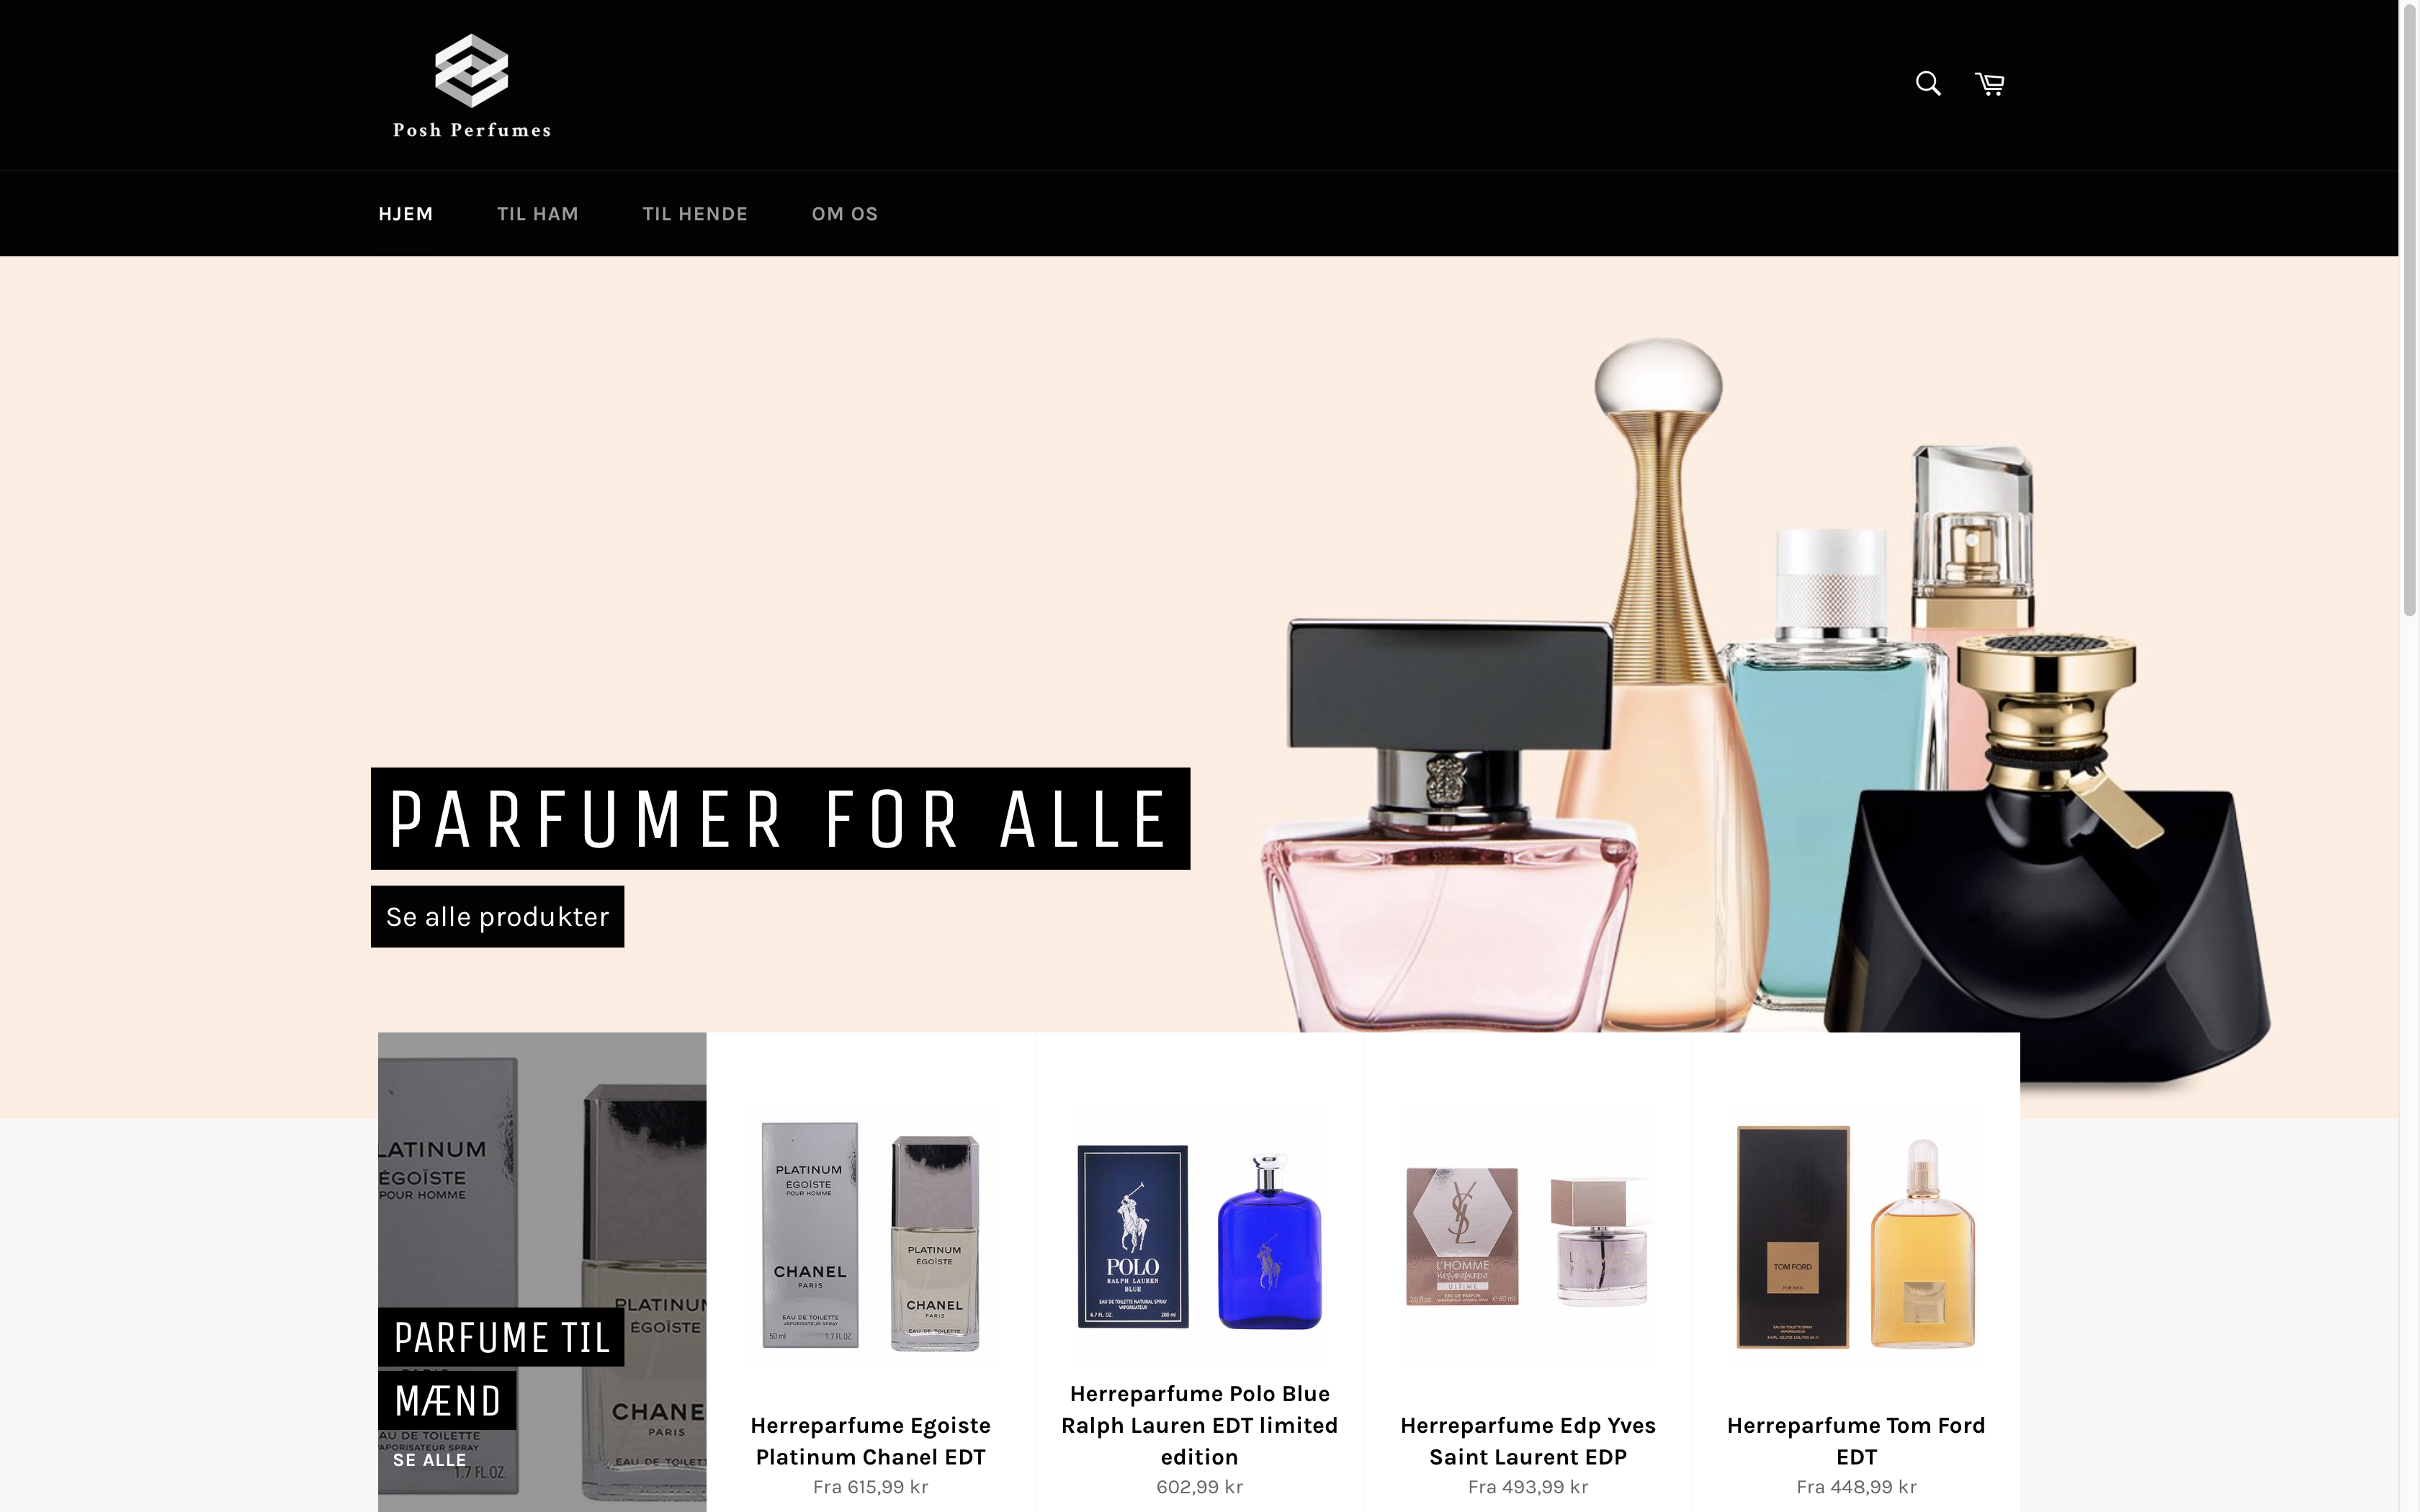Open Herreparfume Edp Yves Saint Laurent title

pos(1527,1441)
